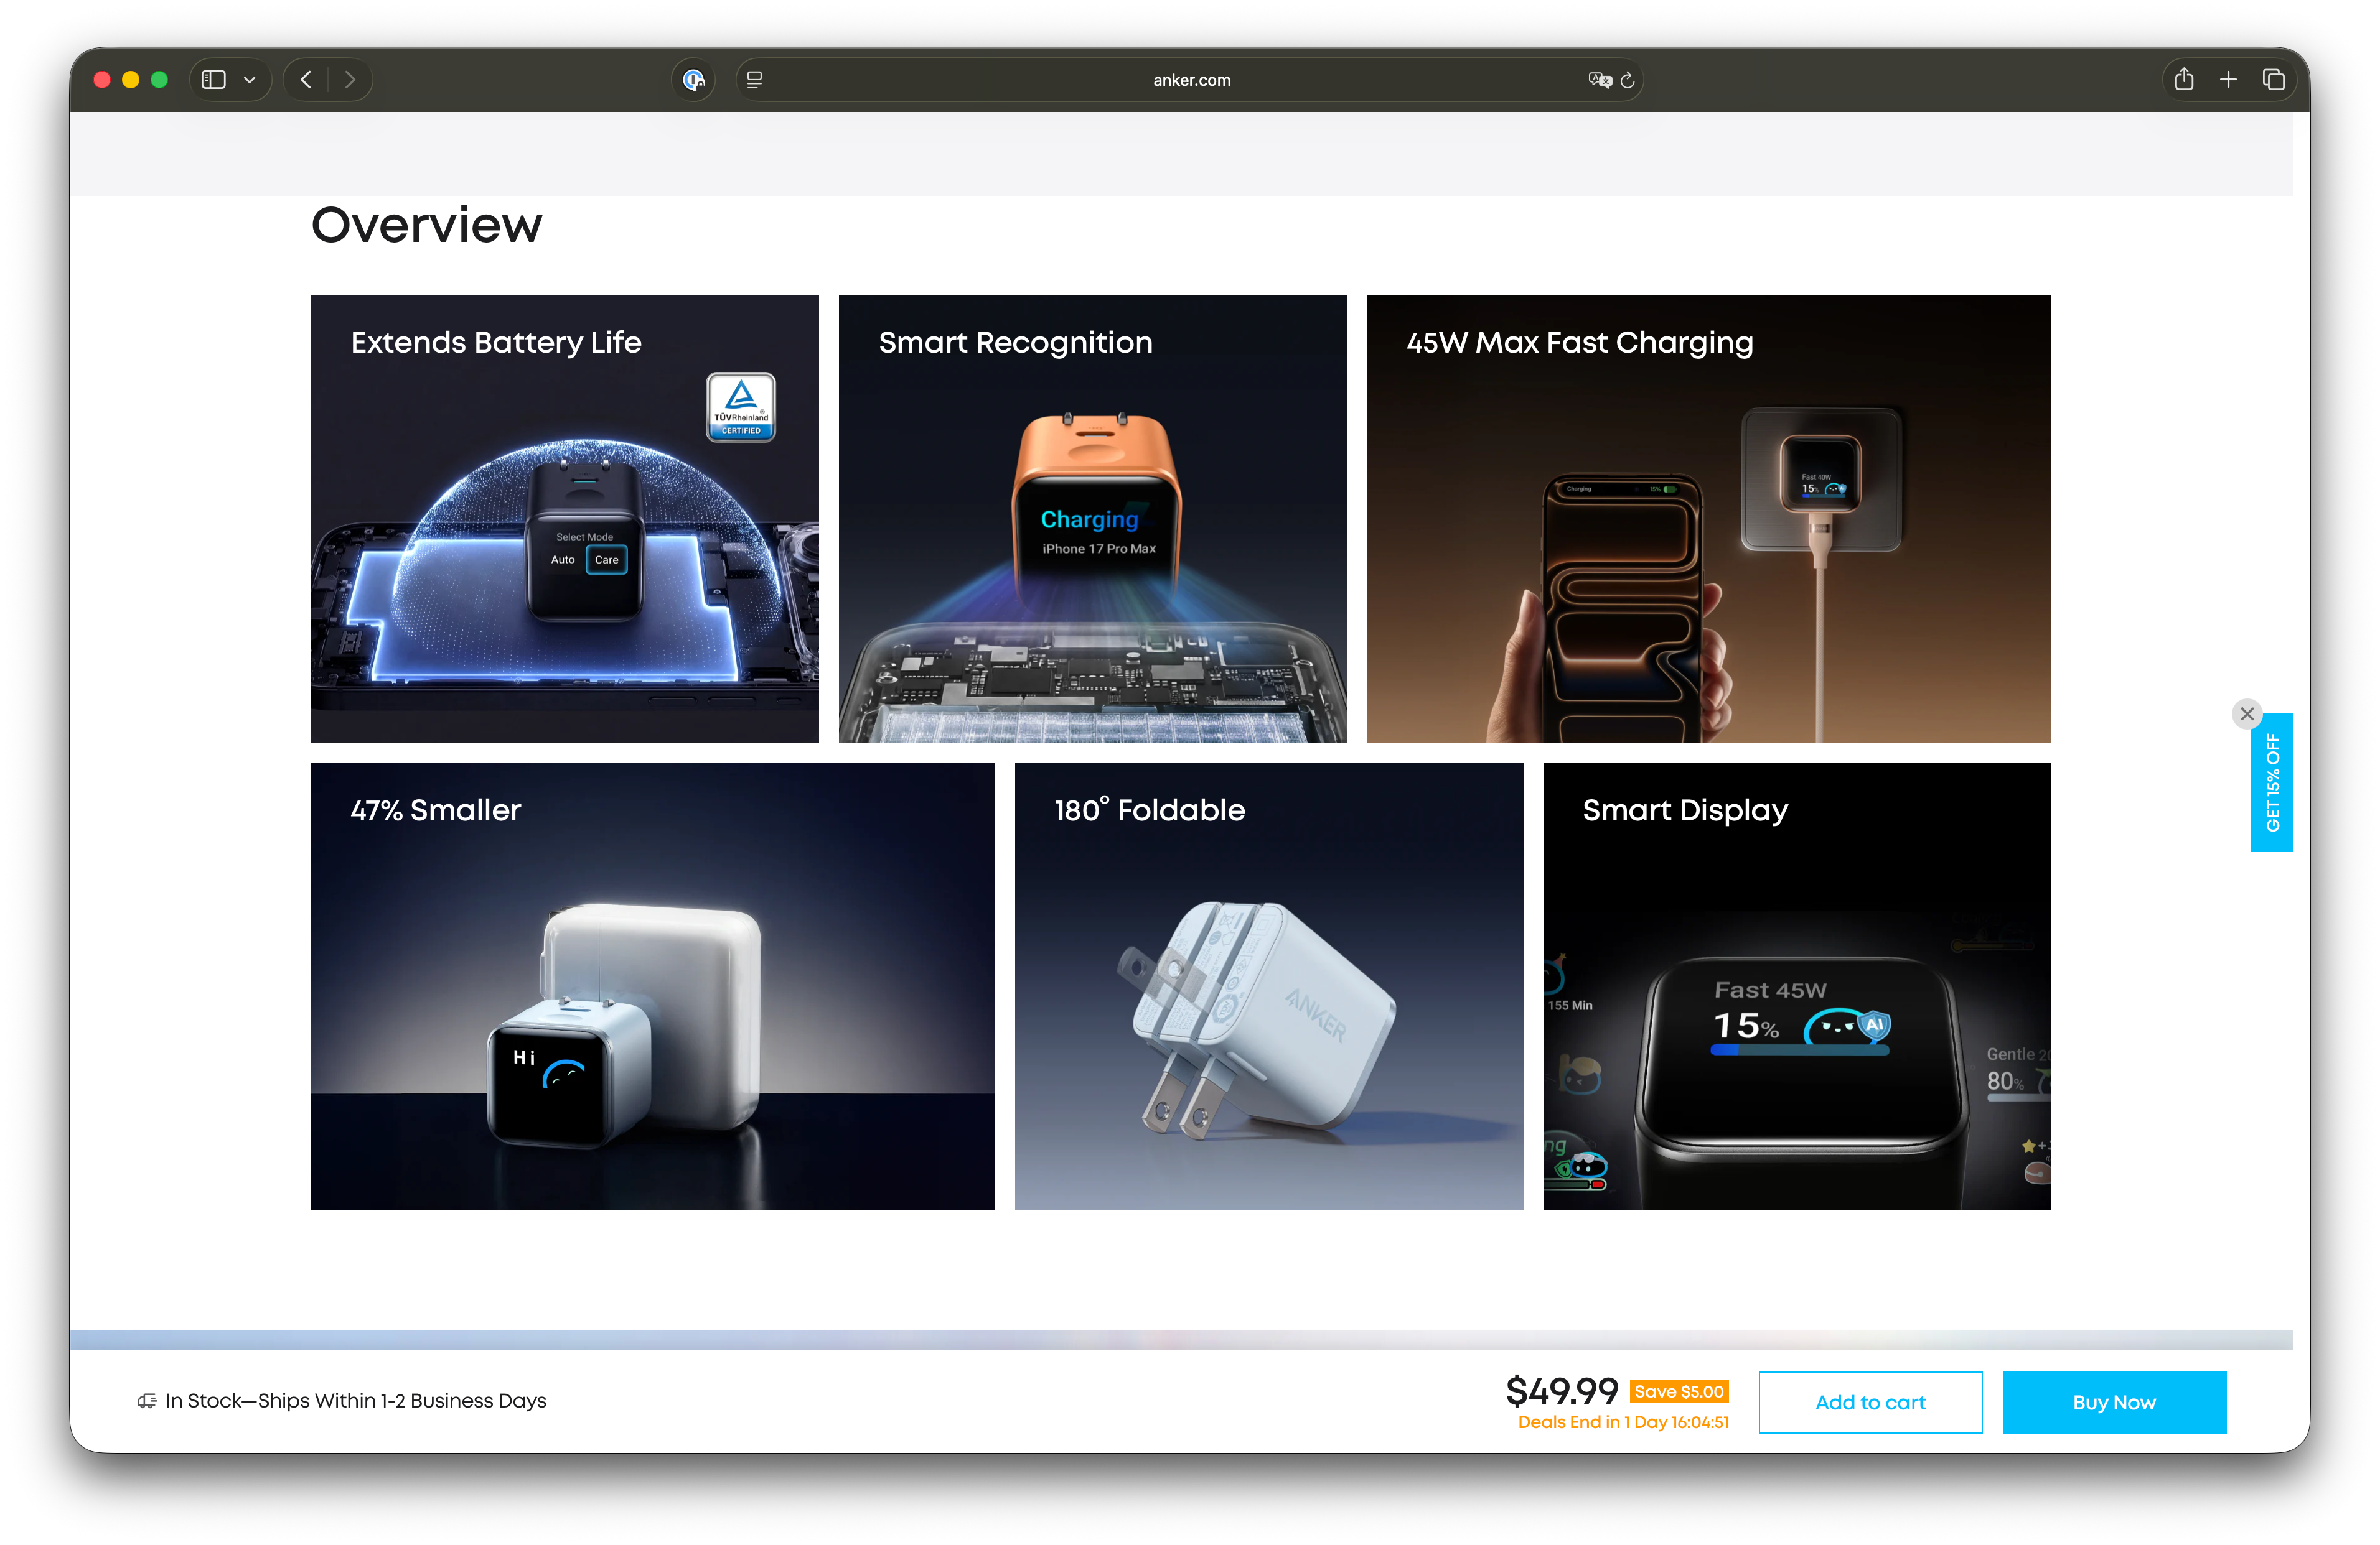
Task: Show the tab overview icon
Action: tap(2273, 80)
